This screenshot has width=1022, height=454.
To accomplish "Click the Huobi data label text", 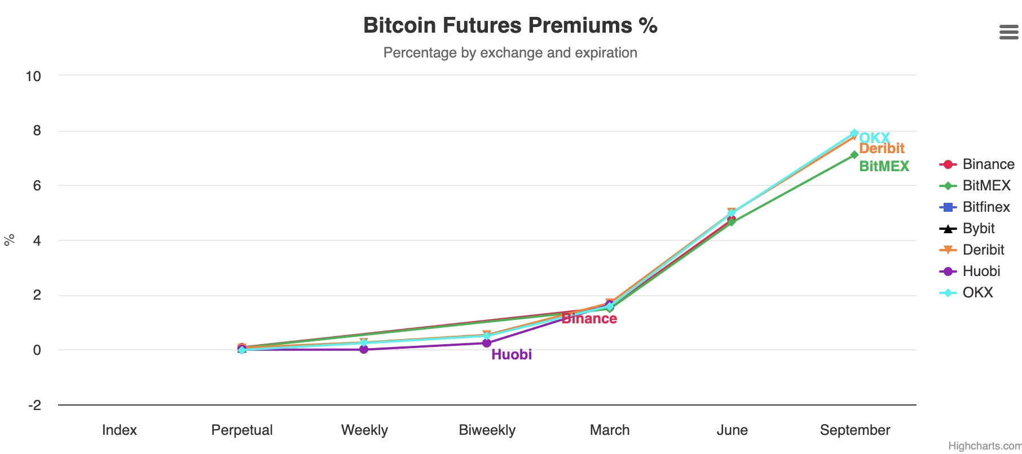I will [x=511, y=355].
